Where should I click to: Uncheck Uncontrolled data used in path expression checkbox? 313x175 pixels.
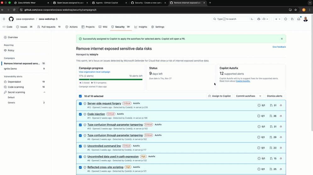point(80,157)
